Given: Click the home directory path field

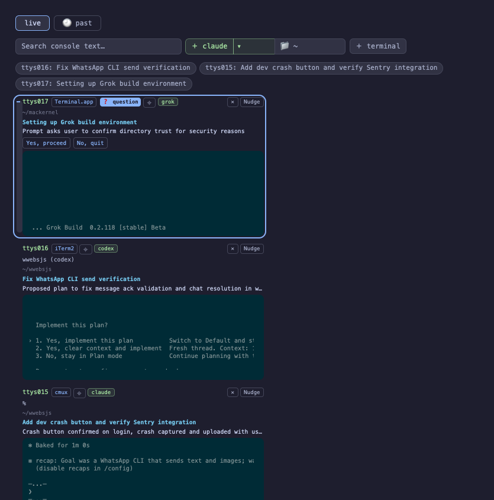Looking at the screenshot, I should coord(310,46).
